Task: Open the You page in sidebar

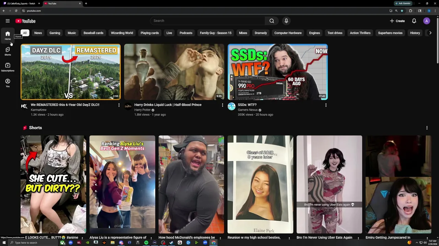Action: point(8,83)
